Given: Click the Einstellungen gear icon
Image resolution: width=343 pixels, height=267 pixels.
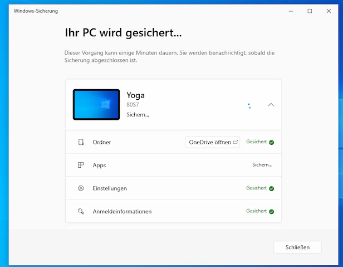Looking at the screenshot, I should [x=81, y=188].
